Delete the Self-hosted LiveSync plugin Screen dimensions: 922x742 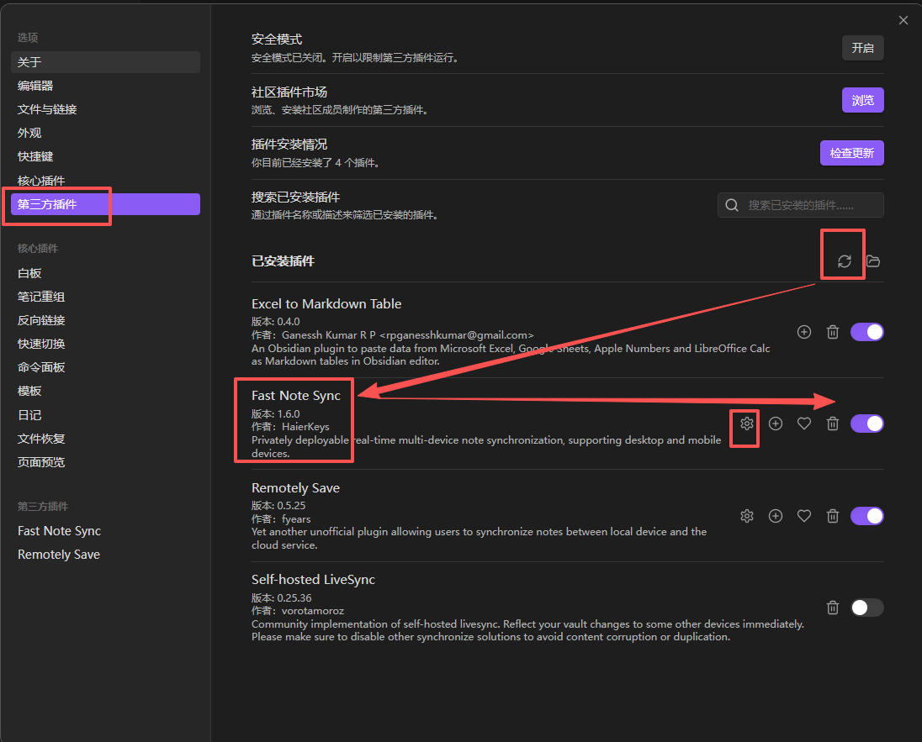833,608
